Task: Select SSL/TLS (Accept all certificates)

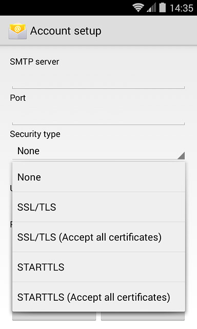Action: point(98,237)
